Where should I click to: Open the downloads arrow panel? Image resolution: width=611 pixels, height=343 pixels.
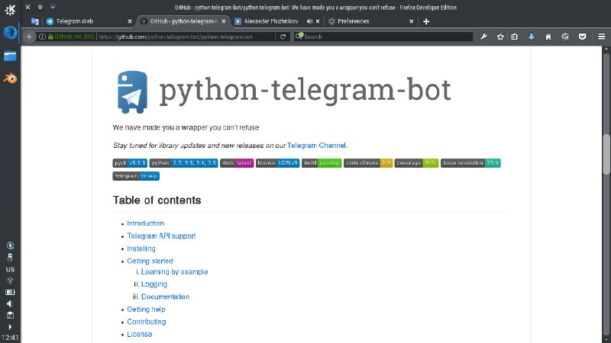tap(531, 37)
